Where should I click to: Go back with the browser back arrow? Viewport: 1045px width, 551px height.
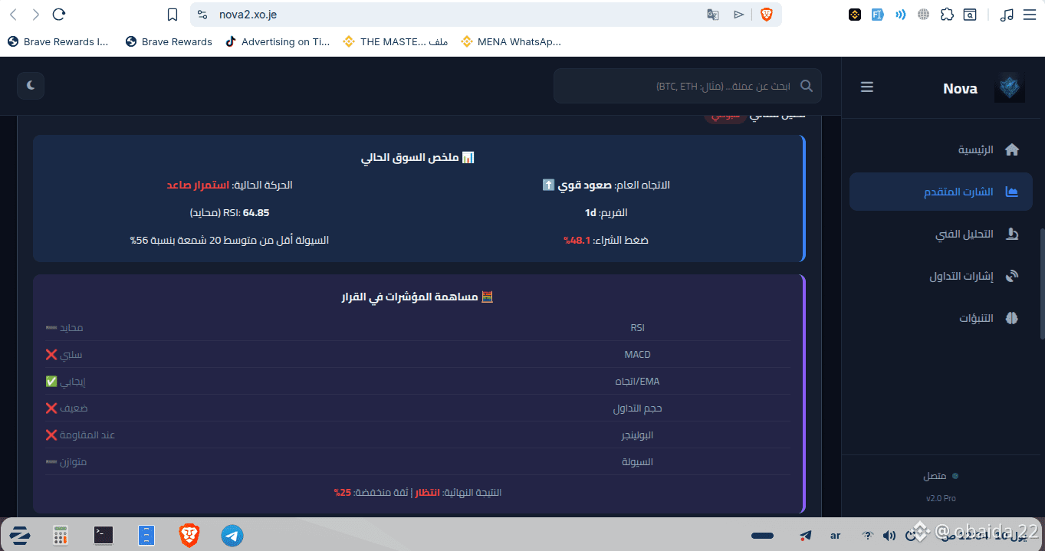(x=13, y=14)
